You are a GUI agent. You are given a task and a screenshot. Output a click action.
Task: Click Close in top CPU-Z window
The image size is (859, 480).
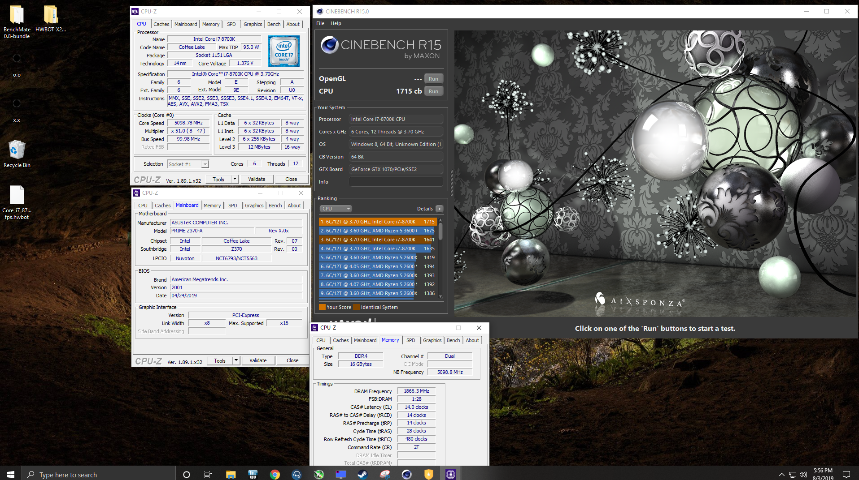click(291, 179)
